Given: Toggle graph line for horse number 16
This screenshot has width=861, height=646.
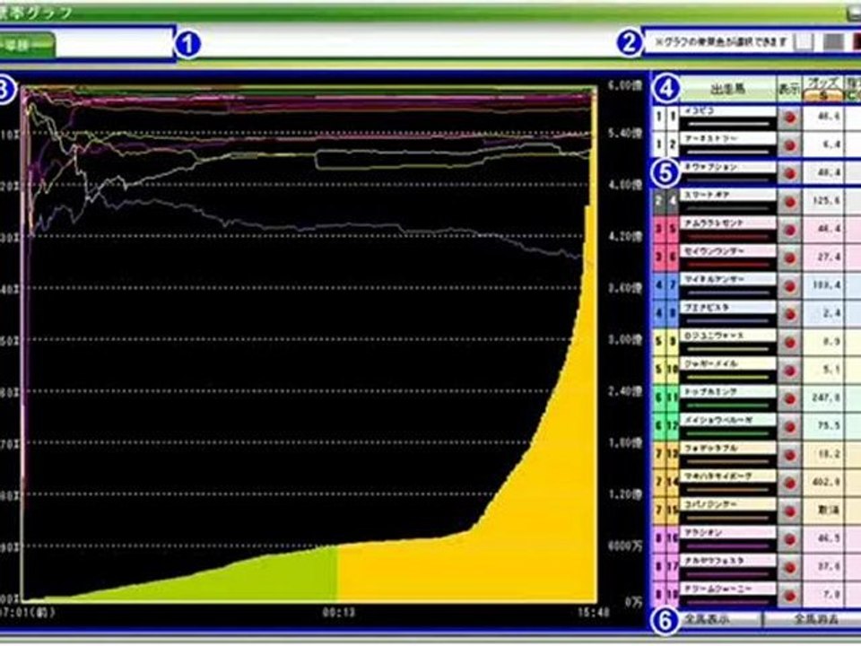Looking at the screenshot, I should pos(789,539).
